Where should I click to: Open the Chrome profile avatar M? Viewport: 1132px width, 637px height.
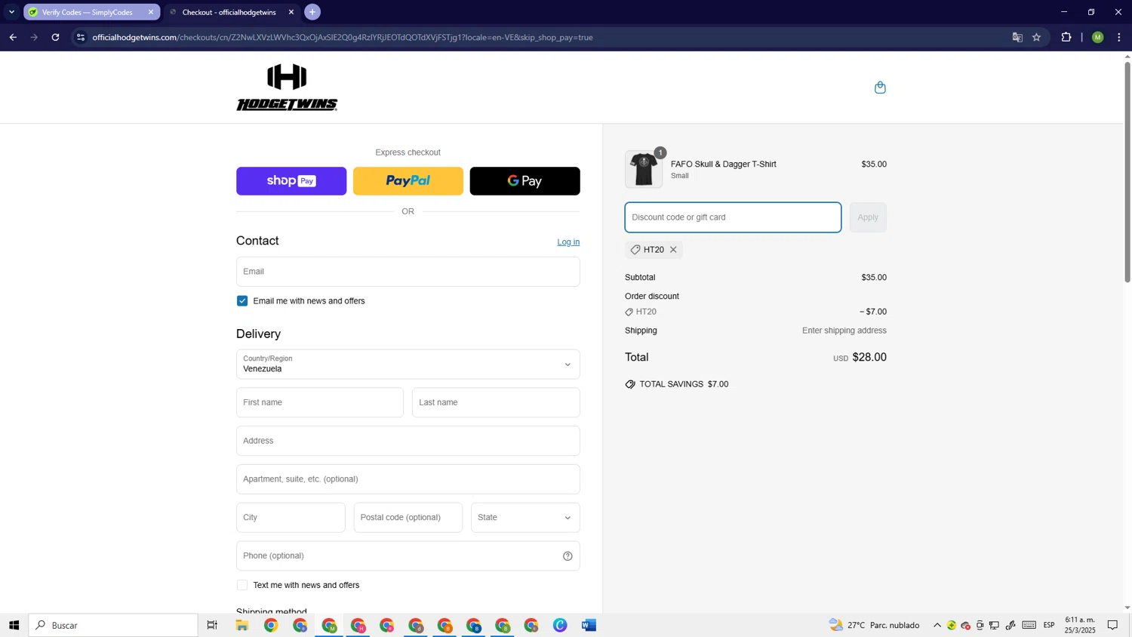pos(1098,37)
